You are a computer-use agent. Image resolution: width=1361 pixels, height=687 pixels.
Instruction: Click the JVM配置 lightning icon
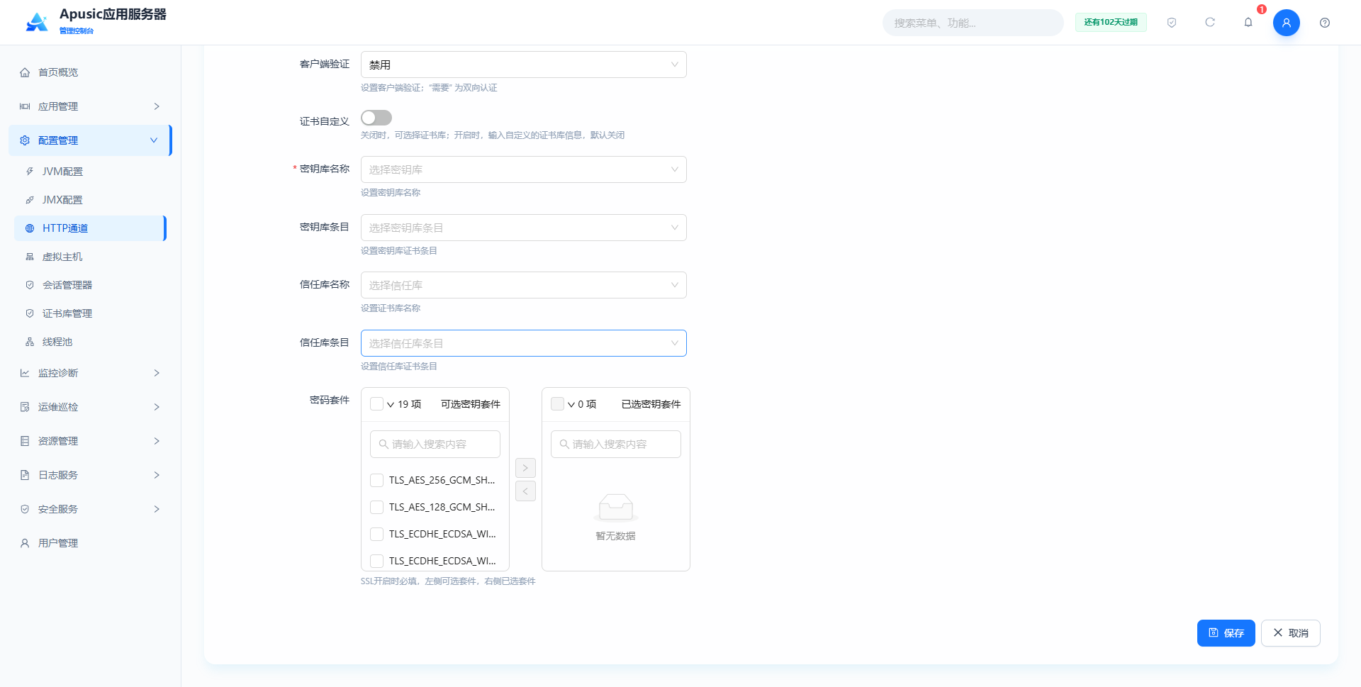tap(30, 172)
